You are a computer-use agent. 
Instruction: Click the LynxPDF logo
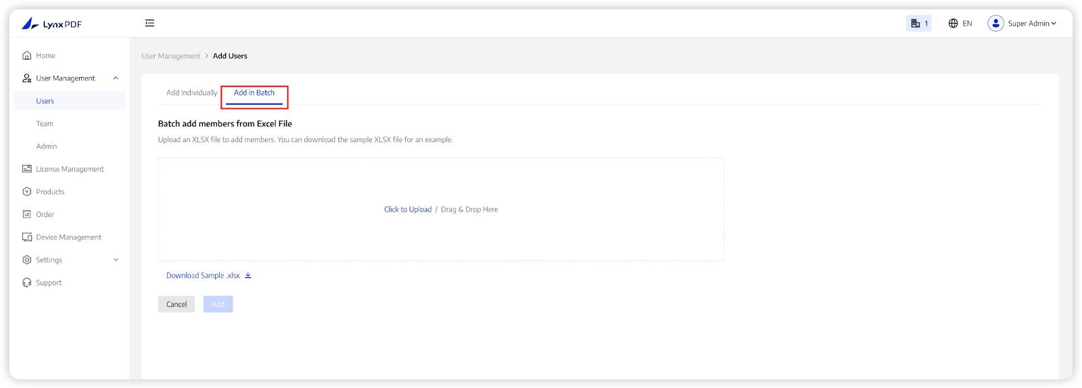51,24
